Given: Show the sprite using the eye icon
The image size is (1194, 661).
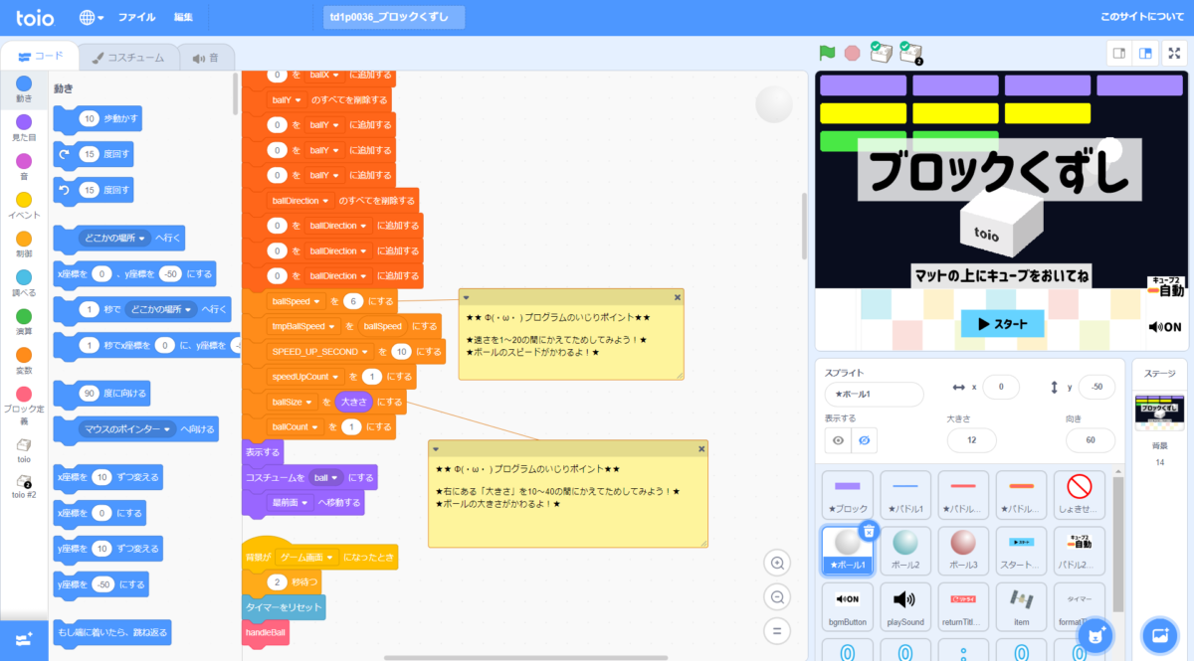Looking at the screenshot, I should [x=839, y=440].
